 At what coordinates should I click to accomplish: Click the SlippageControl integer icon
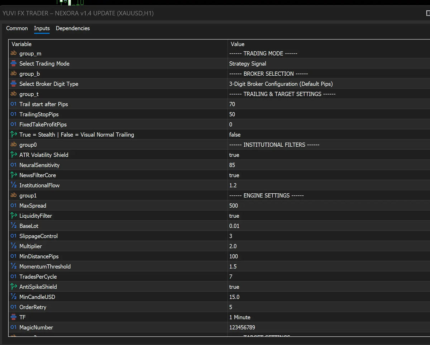click(14, 236)
